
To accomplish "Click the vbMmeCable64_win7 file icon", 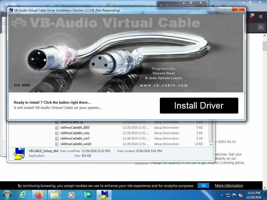I will click(57, 139).
